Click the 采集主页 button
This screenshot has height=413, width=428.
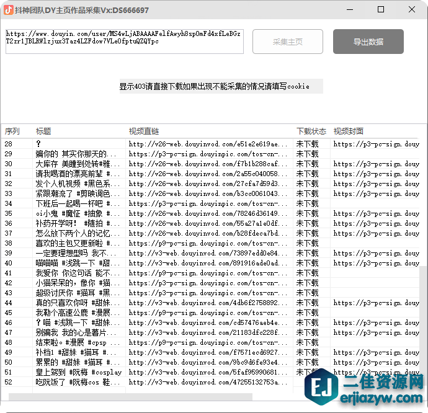click(x=288, y=42)
